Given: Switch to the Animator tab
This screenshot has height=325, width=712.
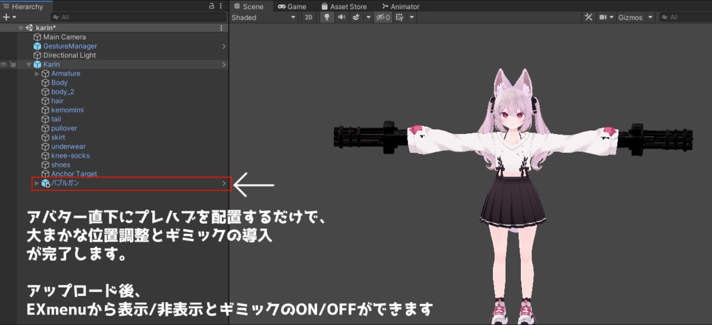Looking at the screenshot, I should coord(400,6).
